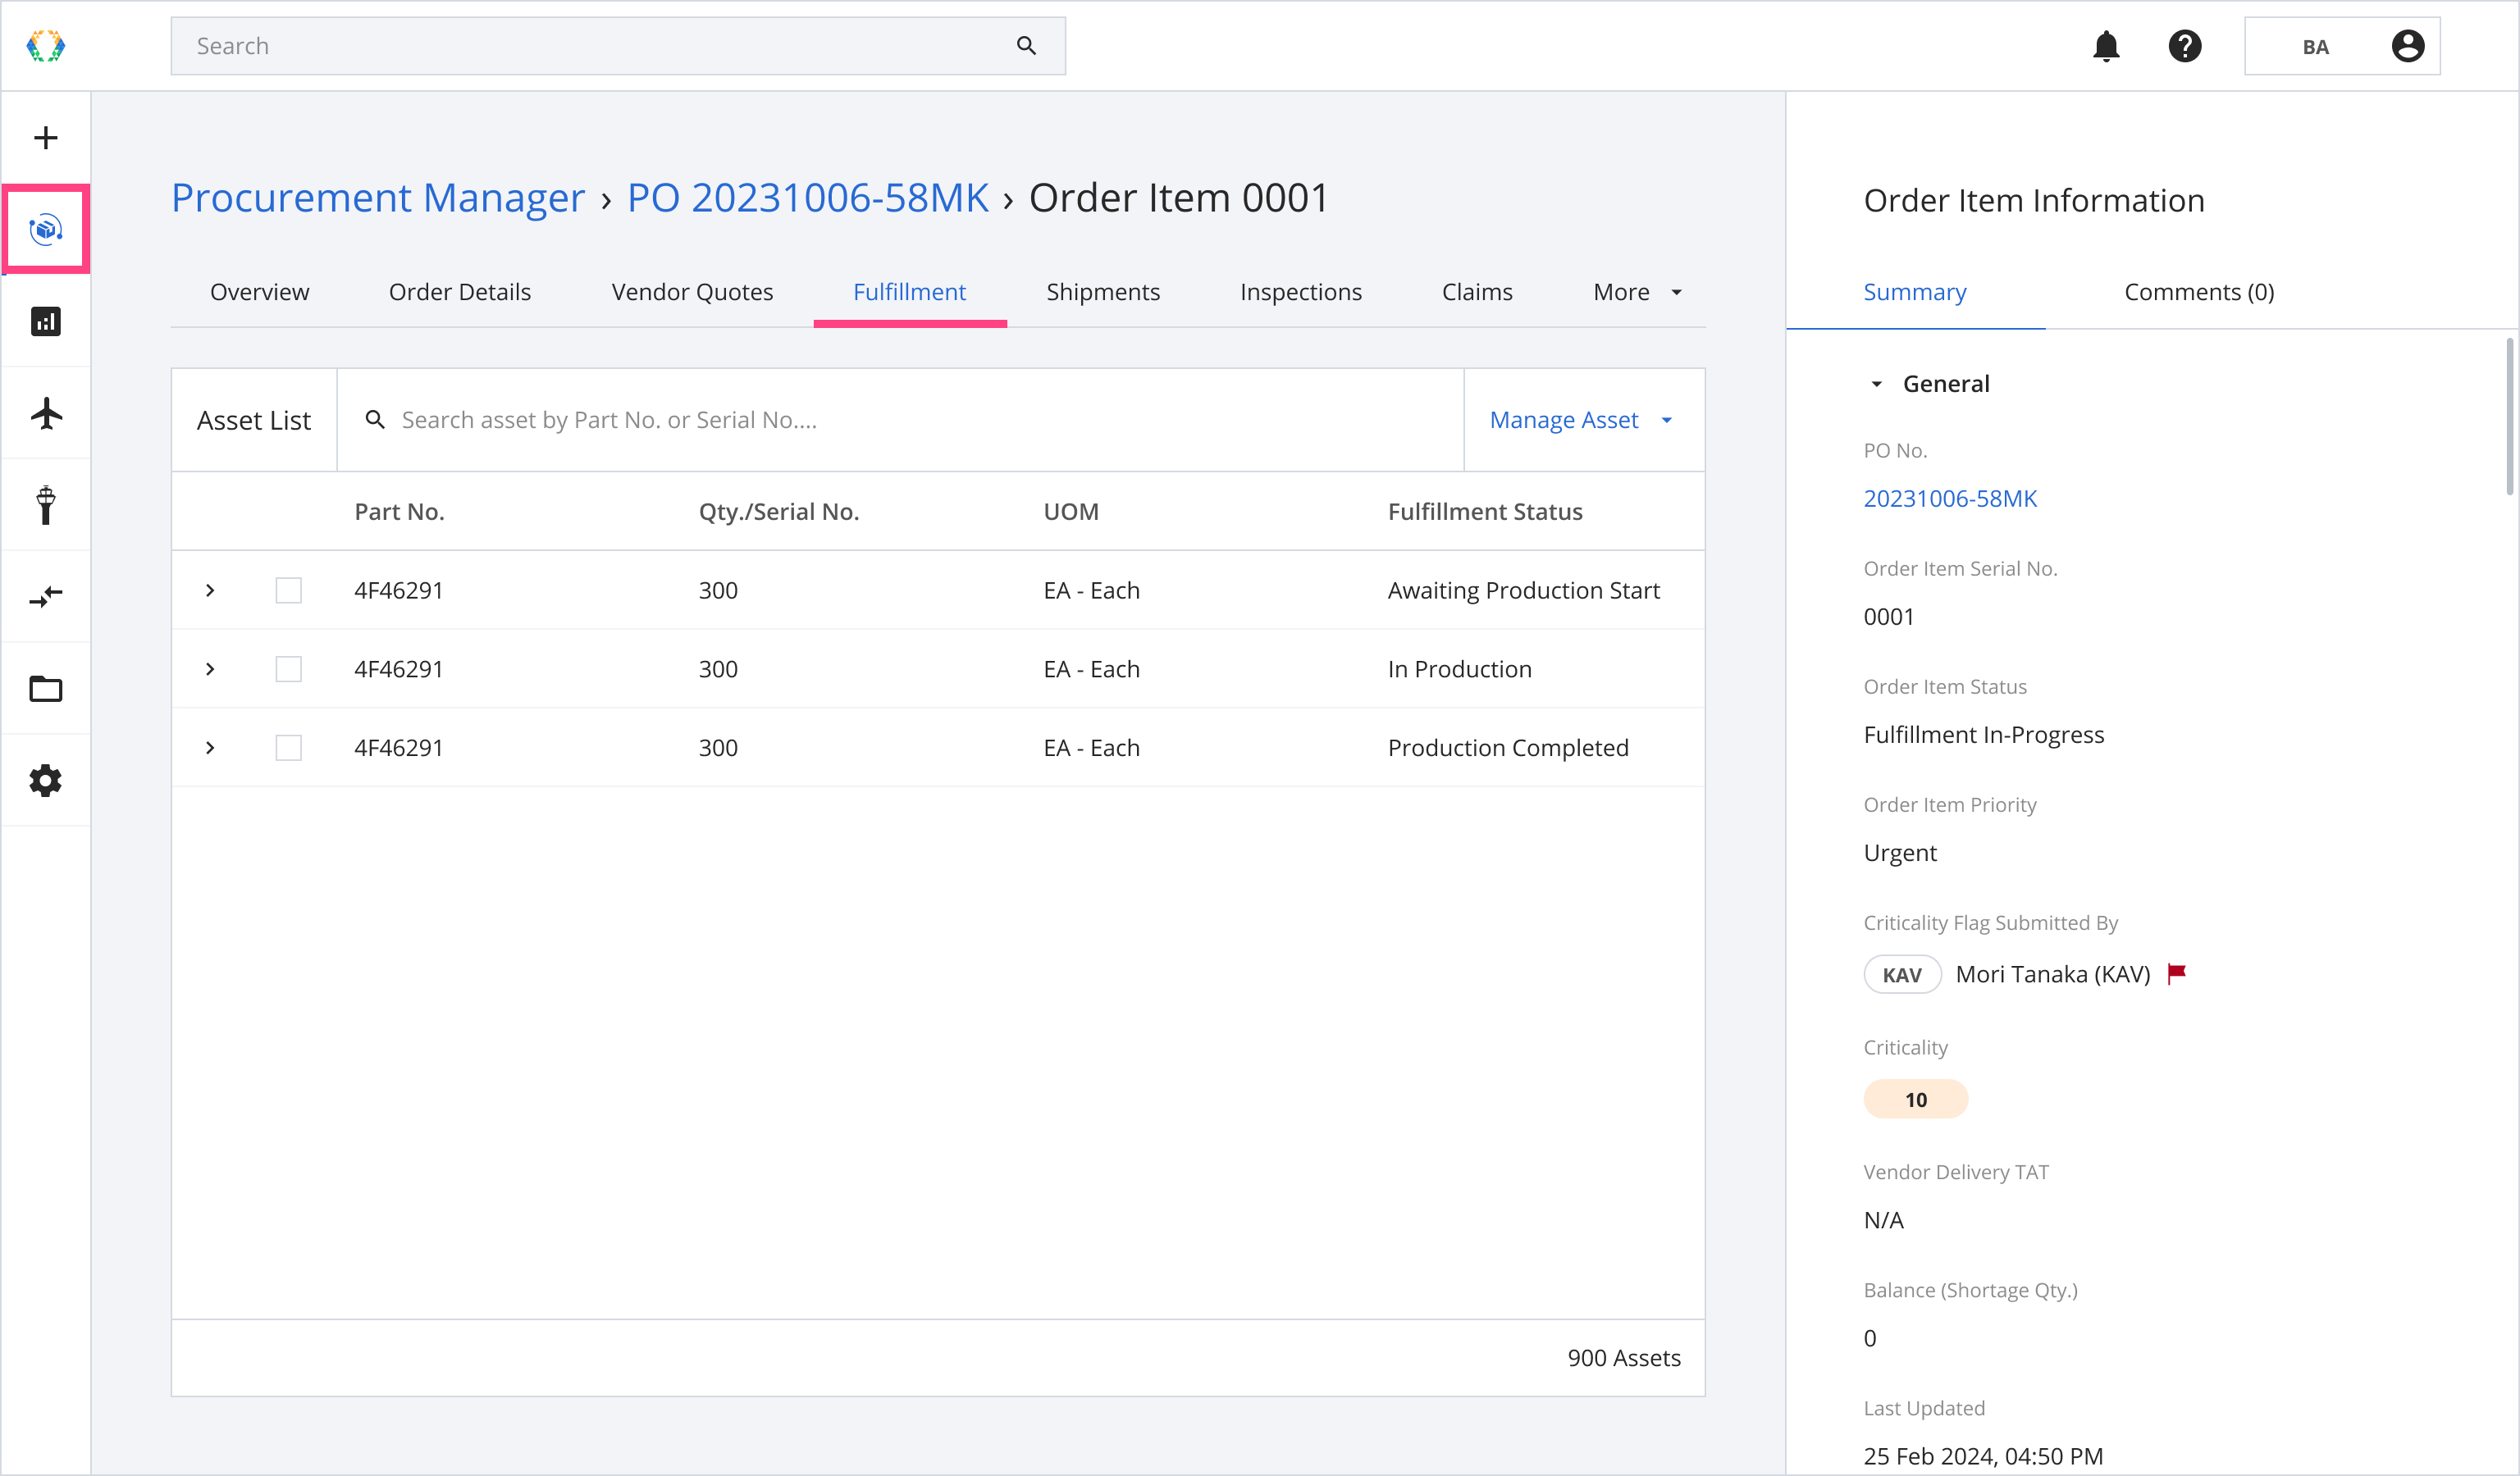2520x1476 pixels.
Task: Click the UOM column header
Action: coord(1071,512)
